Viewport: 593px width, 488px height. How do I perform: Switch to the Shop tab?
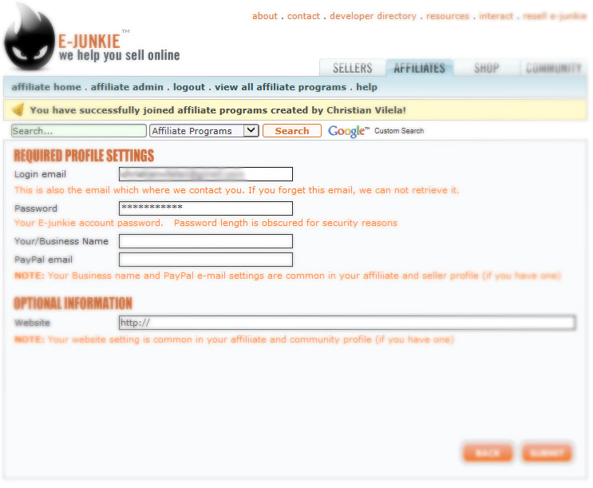[486, 68]
